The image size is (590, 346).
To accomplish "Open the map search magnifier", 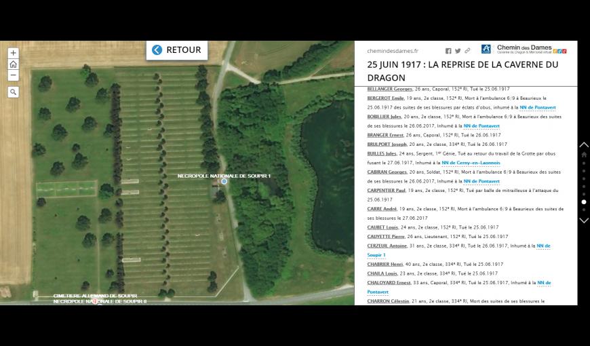I will [x=14, y=92].
